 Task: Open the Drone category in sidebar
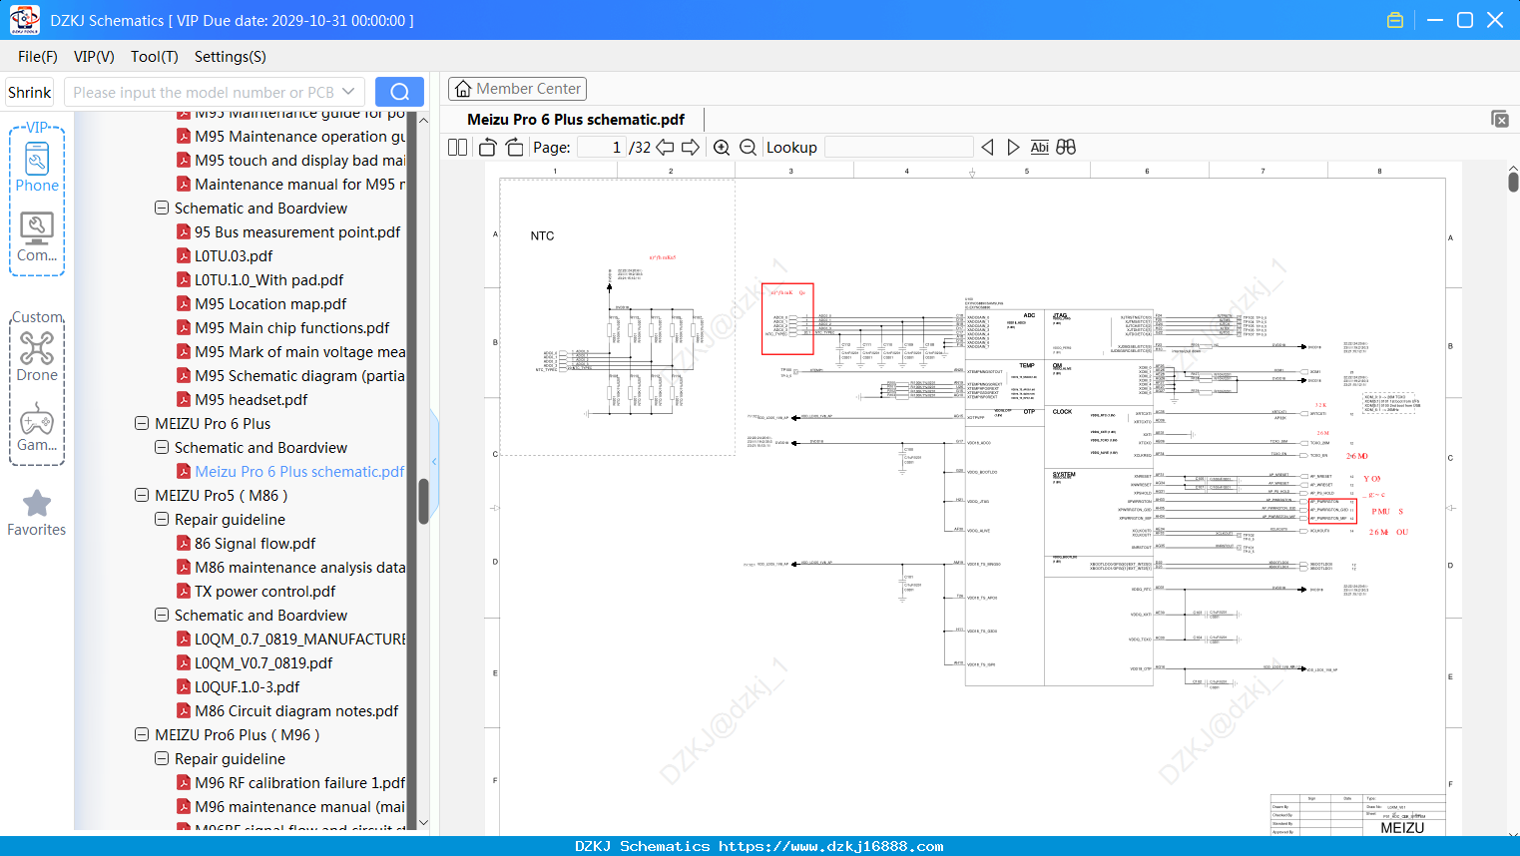coord(37,356)
